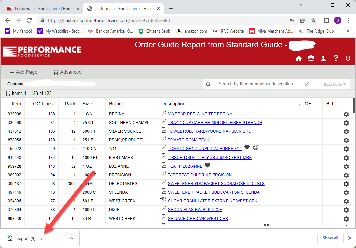Open gear options for TOWEL ROLL HARDWOUND row
The width and height of the screenshot is (356, 248).
[x=346, y=132]
